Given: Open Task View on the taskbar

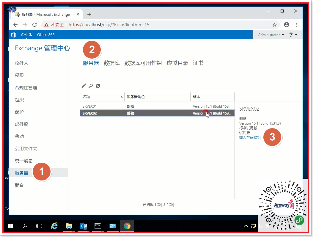Looking at the screenshot, I should [39, 226].
